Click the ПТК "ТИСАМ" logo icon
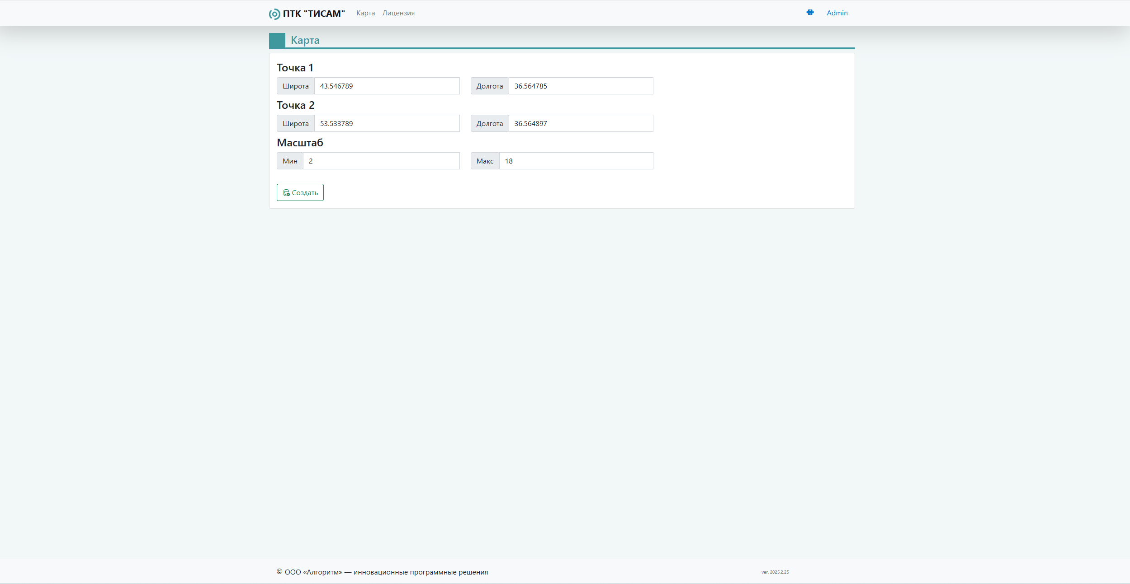Viewport: 1130px width, 584px height. click(274, 14)
